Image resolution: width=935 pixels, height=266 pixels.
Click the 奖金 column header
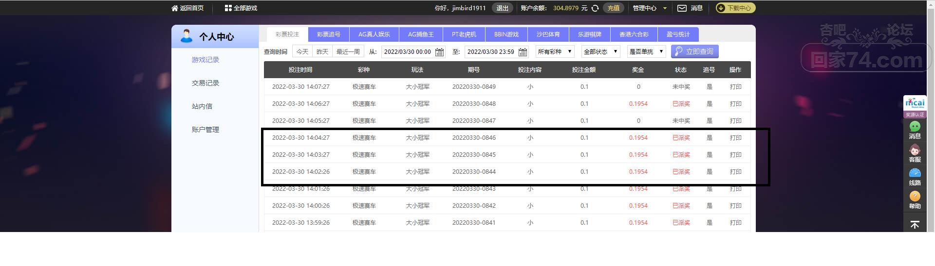pos(638,70)
